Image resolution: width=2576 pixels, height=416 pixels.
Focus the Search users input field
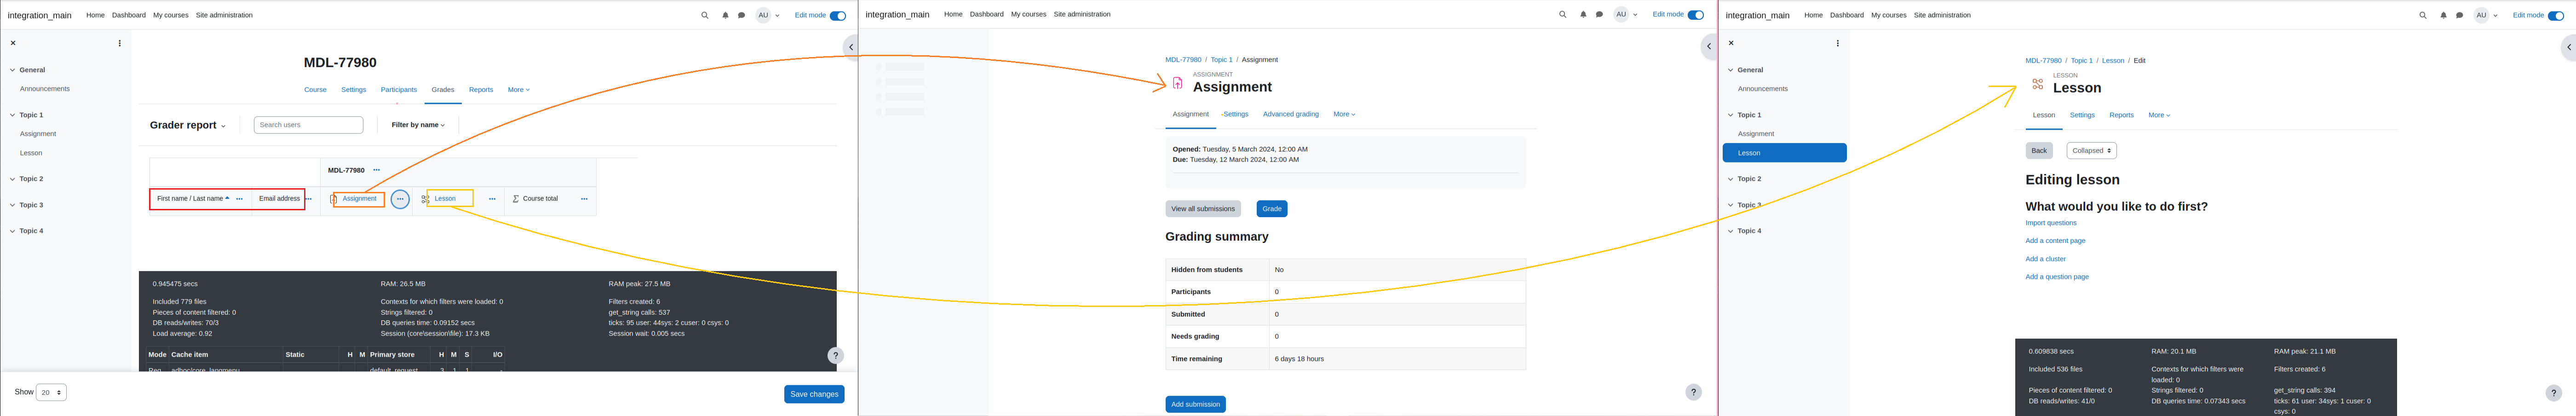(x=308, y=125)
